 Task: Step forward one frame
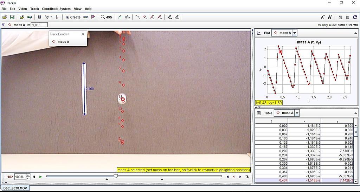click(240, 177)
